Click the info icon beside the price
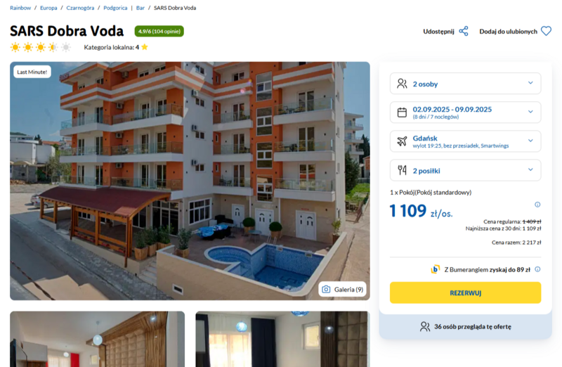 click(537, 205)
